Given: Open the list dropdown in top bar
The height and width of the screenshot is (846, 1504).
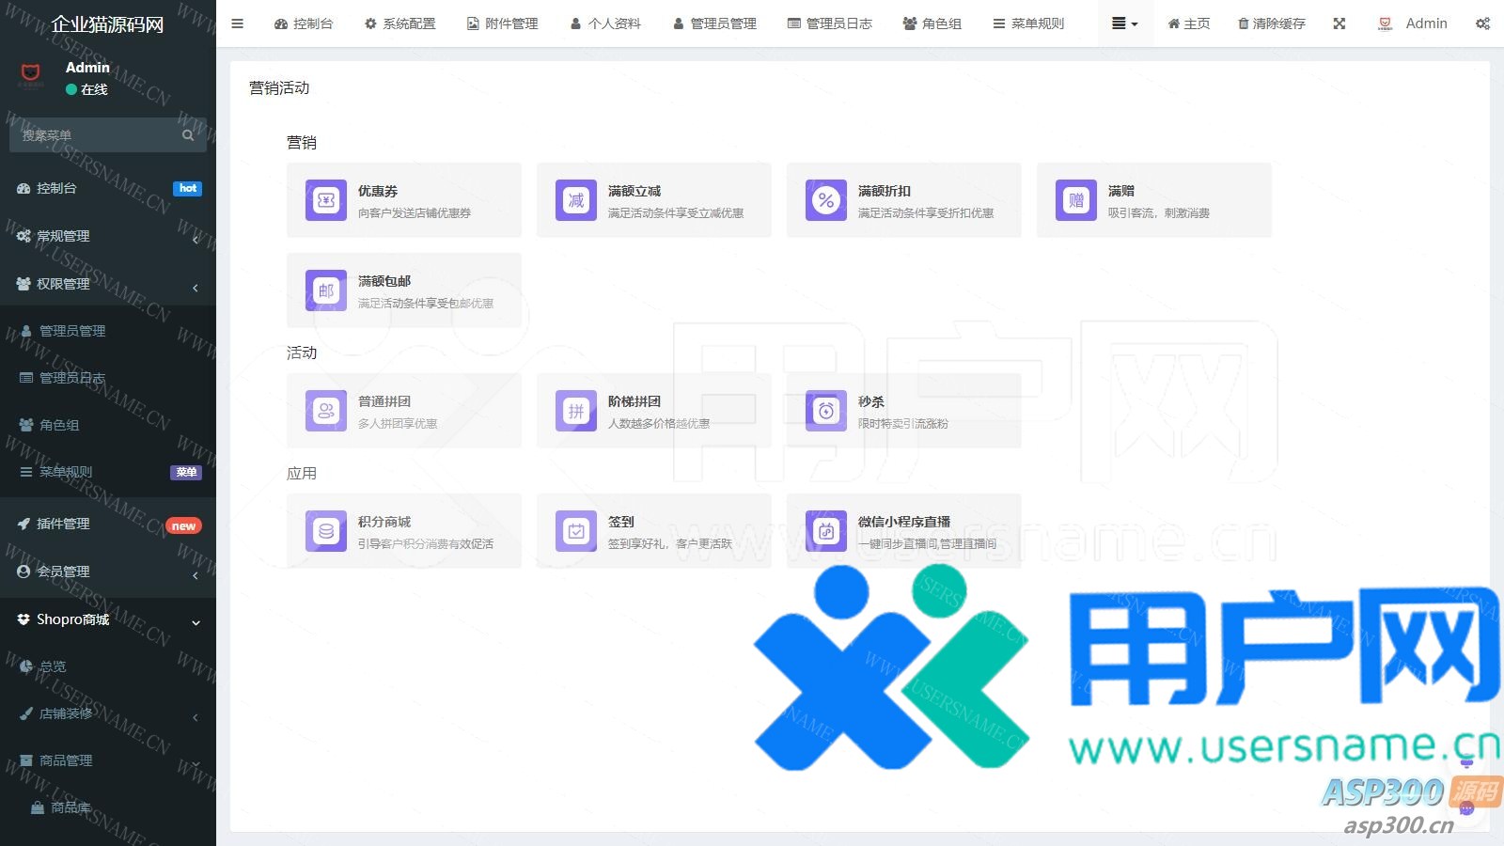Looking at the screenshot, I should [1124, 23].
